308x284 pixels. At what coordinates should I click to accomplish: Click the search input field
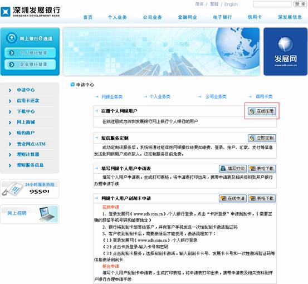click(272, 4)
